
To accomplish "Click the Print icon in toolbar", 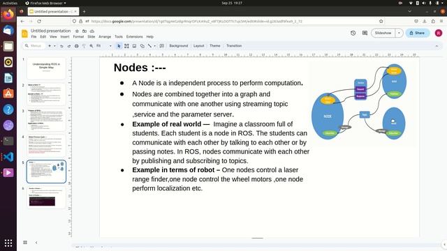I will click(76, 46).
